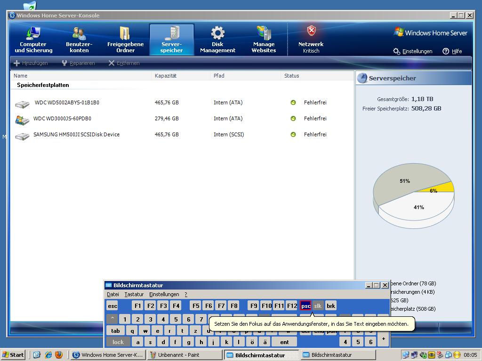Image resolution: width=482 pixels, height=361 pixels.
Task: Launch Firefox from quick launch
Action: tap(58, 355)
